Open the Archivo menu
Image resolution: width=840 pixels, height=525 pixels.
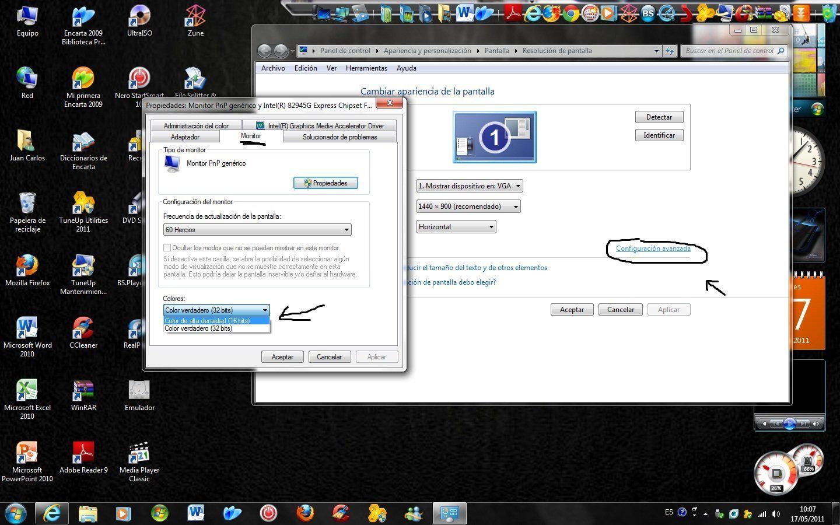pos(273,68)
